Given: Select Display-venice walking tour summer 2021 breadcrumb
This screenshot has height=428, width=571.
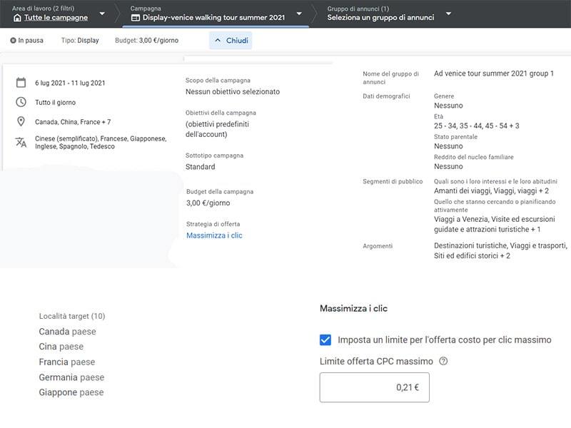Looking at the screenshot, I should point(213,17).
